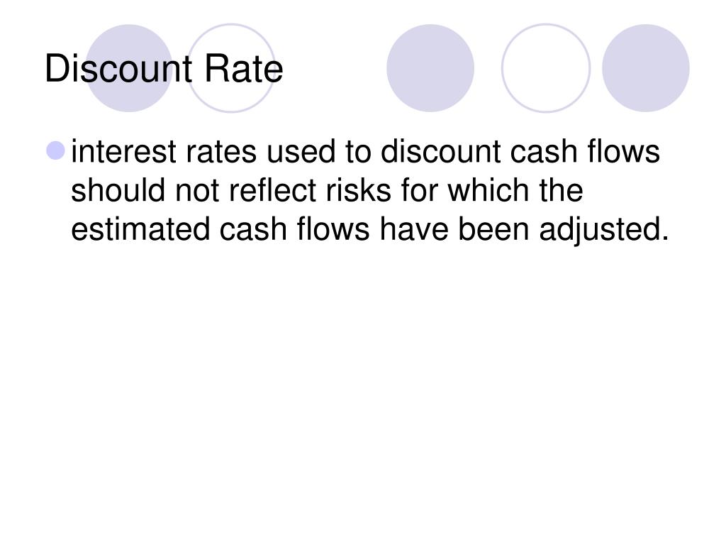
Task: Click the lavender bullet point marker
Action: tap(56, 150)
